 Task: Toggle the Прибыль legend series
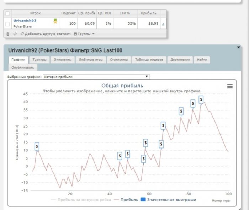(x=126, y=200)
